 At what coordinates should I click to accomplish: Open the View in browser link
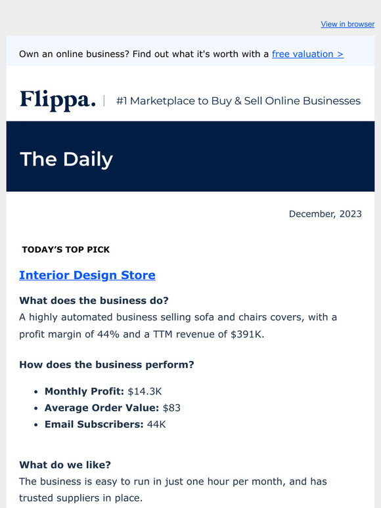pos(347,24)
